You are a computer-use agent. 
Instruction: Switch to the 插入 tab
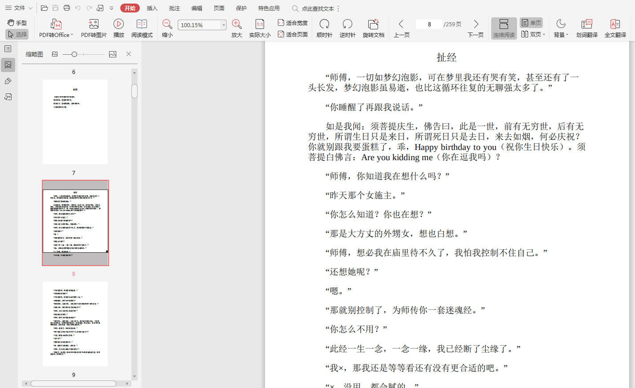coord(152,8)
